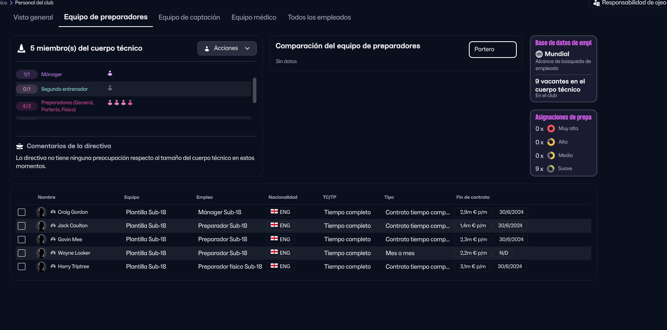Mark the checkbox for Harry Triptree
This screenshot has width=667, height=330.
tap(22, 267)
